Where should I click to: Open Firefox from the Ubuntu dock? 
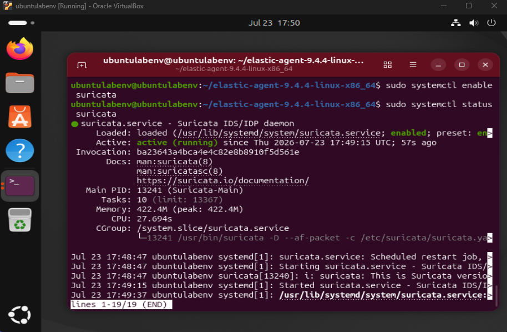[x=20, y=49]
